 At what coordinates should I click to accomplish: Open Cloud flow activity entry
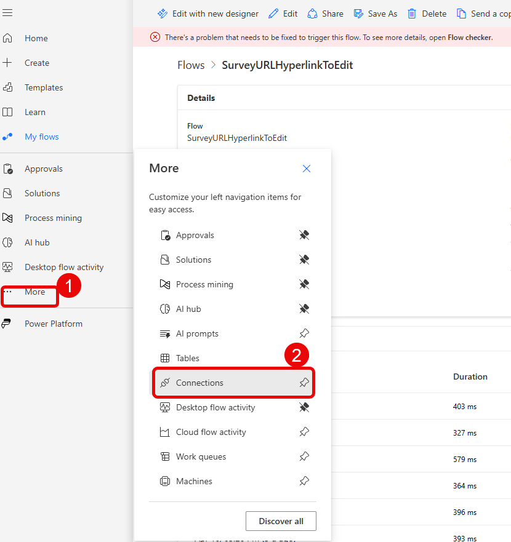(211, 432)
